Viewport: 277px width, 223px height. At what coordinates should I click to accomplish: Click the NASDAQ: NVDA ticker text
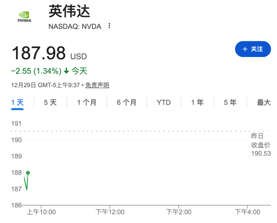pyautogui.click(x=75, y=26)
